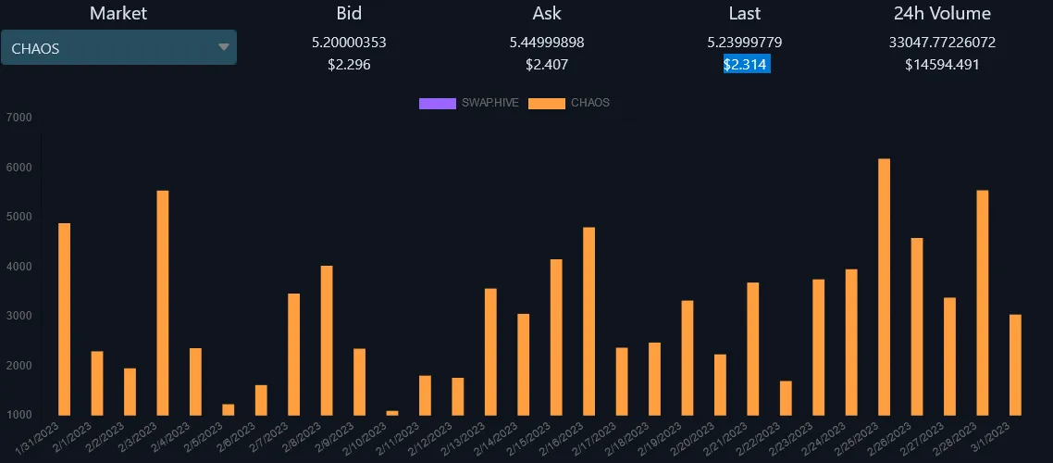The width and height of the screenshot is (1053, 463).
Task: Click the 2/8/2023 volume bar
Action: tap(327, 341)
